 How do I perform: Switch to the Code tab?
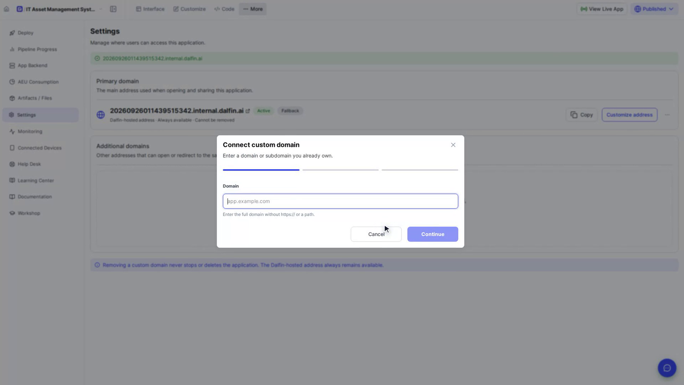[x=224, y=9]
